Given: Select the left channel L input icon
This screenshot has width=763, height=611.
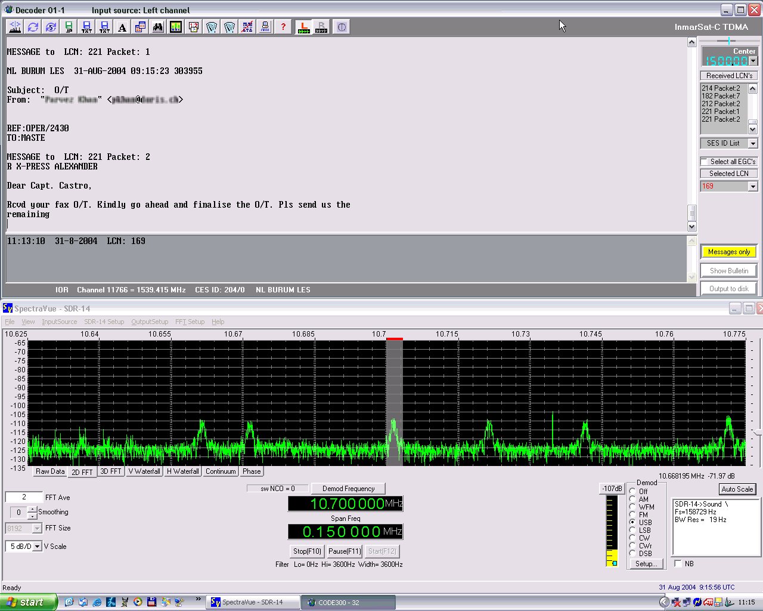Looking at the screenshot, I should (303, 27).
